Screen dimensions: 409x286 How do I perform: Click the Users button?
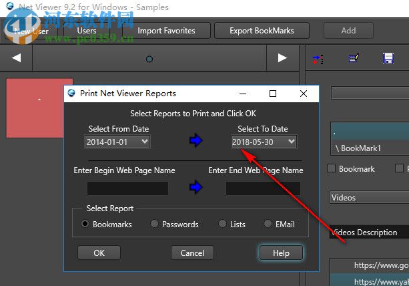pyautogui.click(x=87, y=31)
